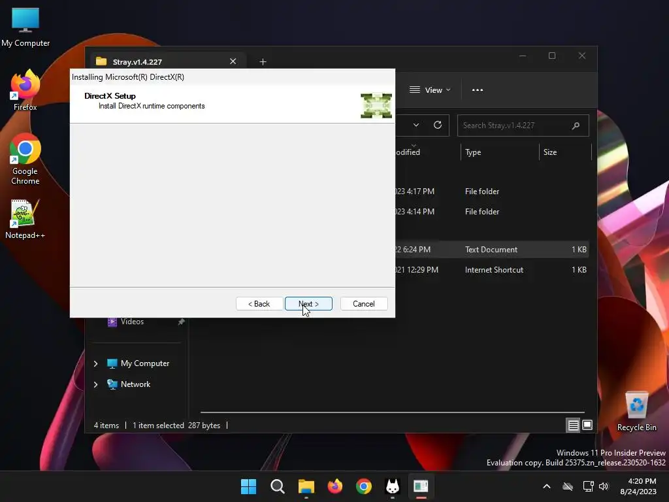Open File Explorer from the taskbar
Viewport: 669px width, 502px height.
(306, 486)
